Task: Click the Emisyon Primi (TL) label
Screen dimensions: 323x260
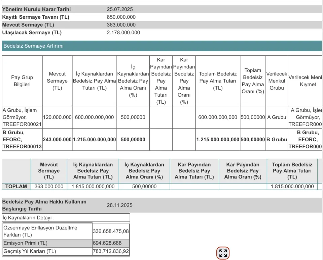Action: tap(25, 243)
